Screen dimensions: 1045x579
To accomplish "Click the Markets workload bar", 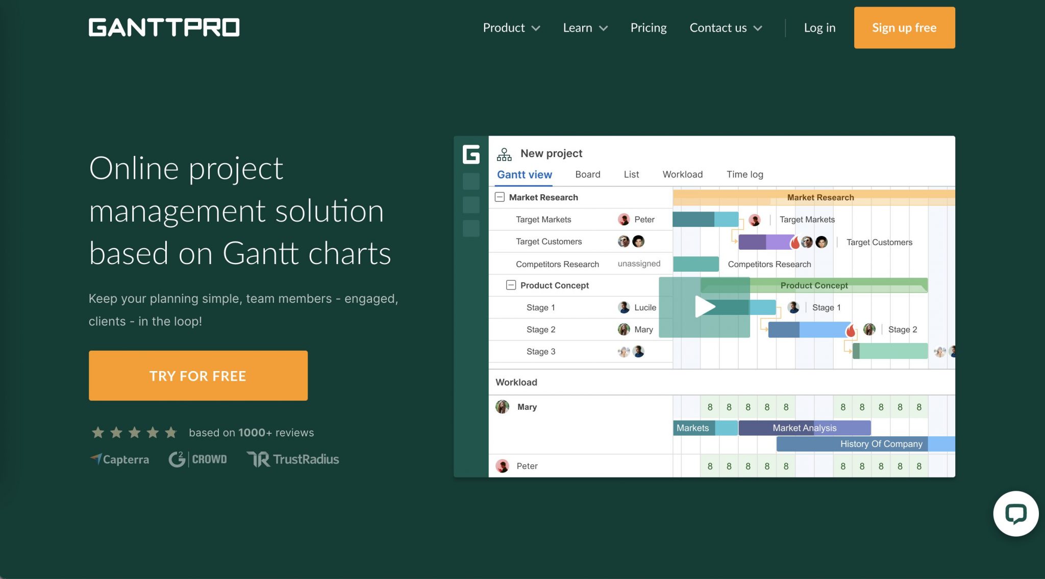I will pyautogui.click(x=705, y=428).
